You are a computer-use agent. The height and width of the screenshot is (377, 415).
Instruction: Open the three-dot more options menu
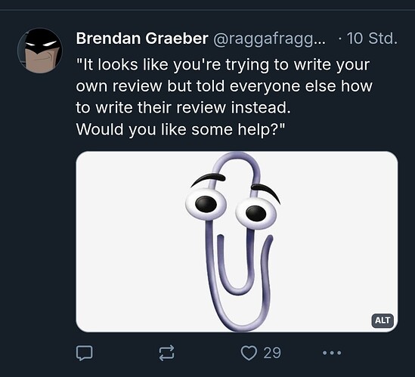click(332, 353)
